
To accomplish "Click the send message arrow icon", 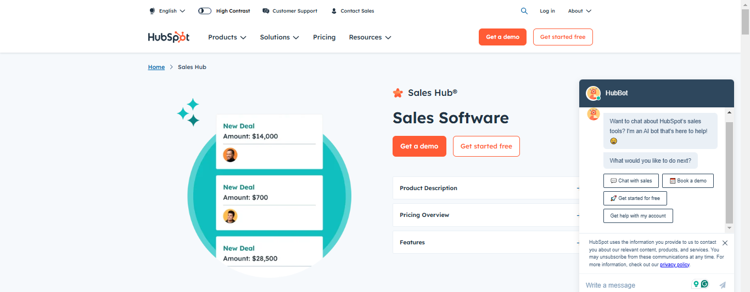I will pyautogui.click(x=723, y=285).
